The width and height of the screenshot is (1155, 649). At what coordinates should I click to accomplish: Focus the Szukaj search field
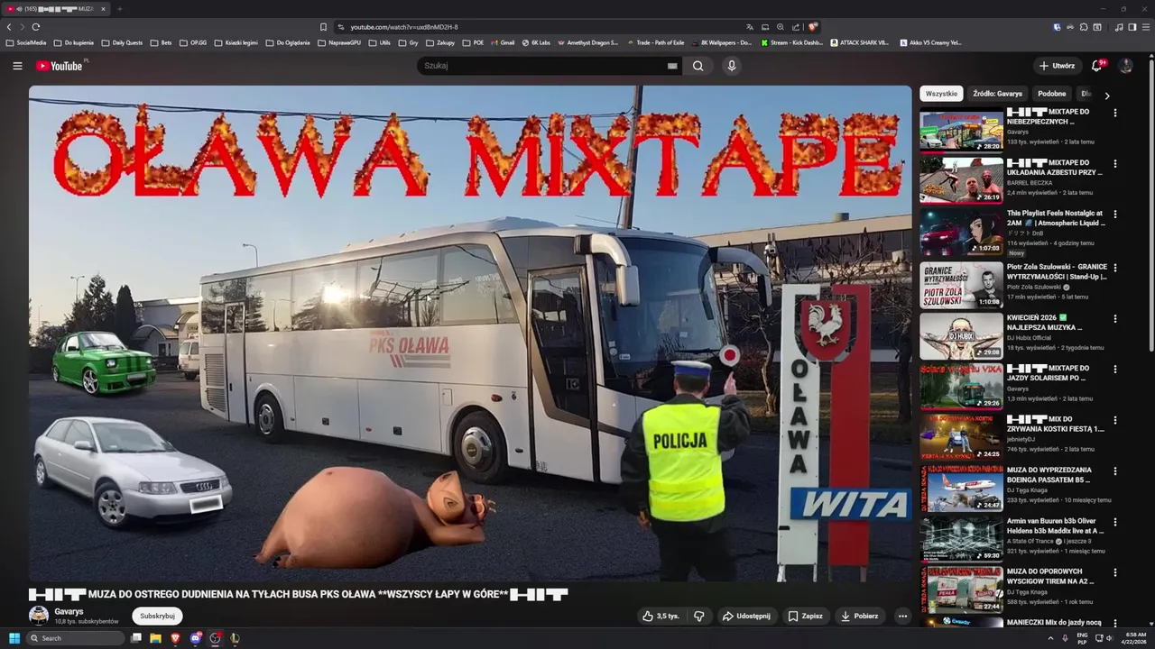click(541, 66)
